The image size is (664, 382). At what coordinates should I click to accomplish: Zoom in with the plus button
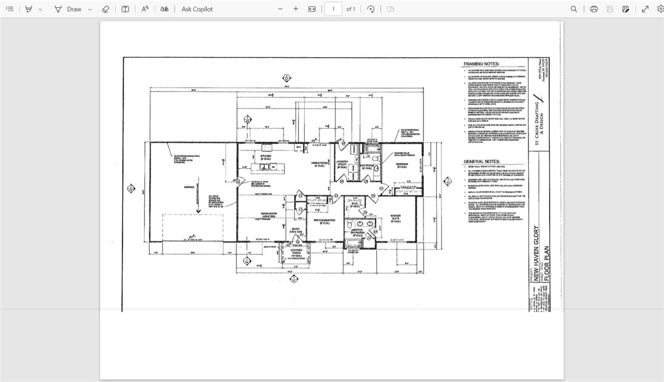pos(296,9)
